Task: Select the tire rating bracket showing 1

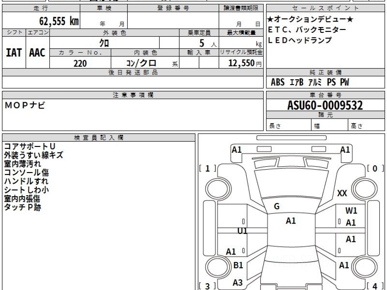Action: coord(208,169)
